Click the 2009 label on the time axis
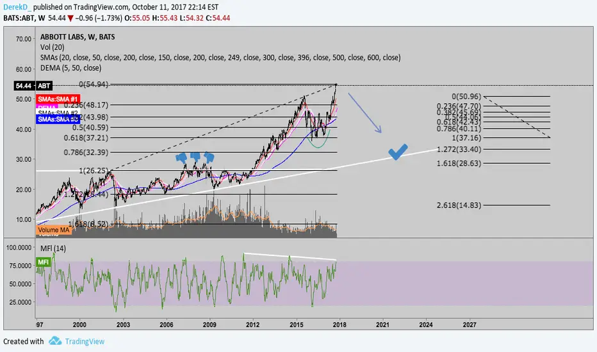Image resolution: width=597 pixels, height=352 pixels. click(x=209, y=324)
